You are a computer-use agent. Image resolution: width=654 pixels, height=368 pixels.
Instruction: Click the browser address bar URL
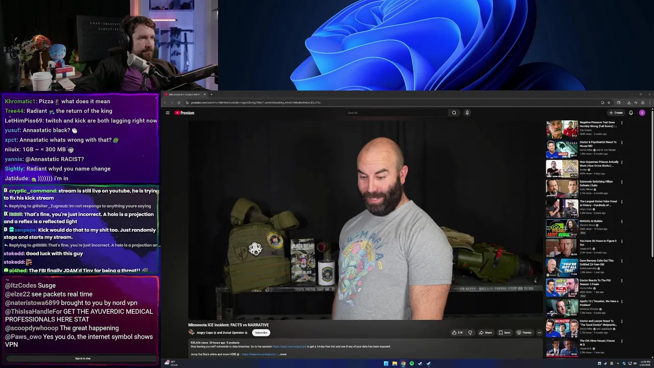[255, 103]
